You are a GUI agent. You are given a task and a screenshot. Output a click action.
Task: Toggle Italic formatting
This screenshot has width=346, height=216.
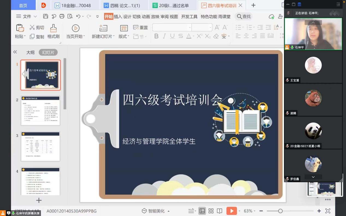[x=164, y=36]
